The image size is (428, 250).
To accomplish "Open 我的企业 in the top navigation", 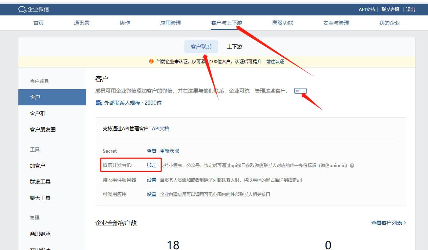I will point(389,23).
